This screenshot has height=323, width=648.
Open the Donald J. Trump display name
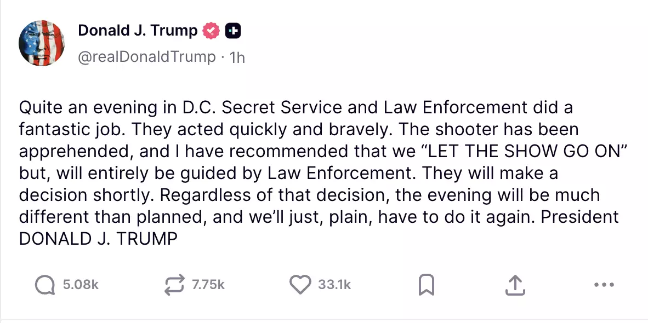tap(138, 31)
